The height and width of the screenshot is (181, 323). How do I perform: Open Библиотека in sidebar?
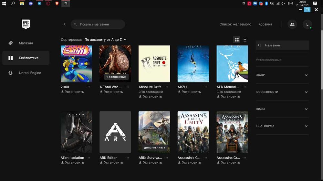coord(26,58)
